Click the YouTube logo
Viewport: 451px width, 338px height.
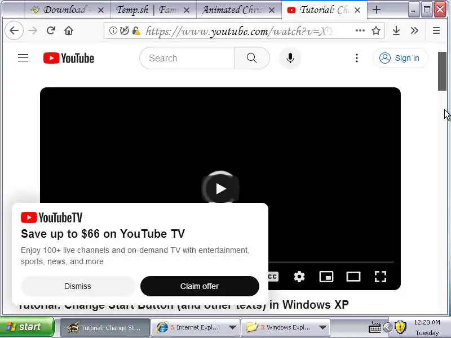69,58
